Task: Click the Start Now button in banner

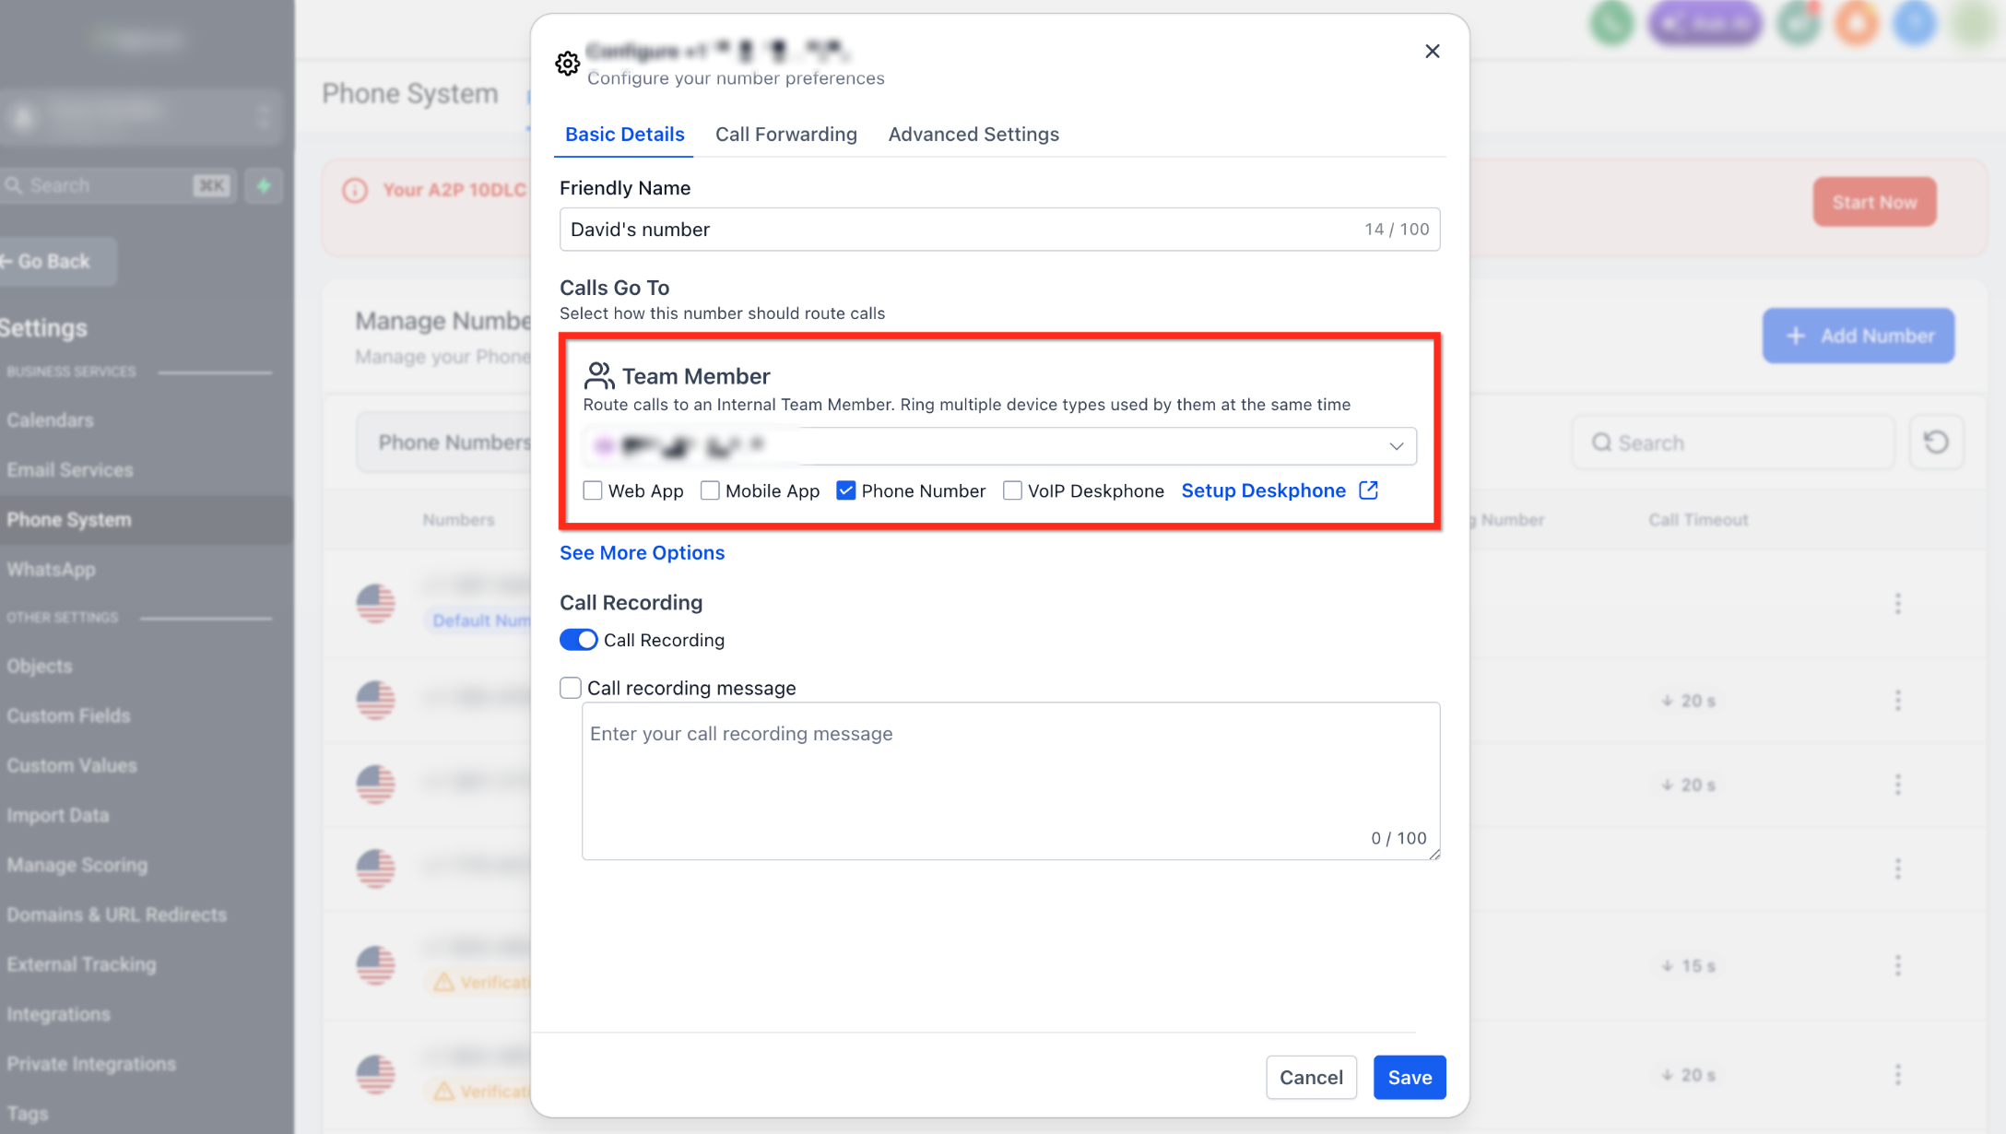Action: [1874, 202]
